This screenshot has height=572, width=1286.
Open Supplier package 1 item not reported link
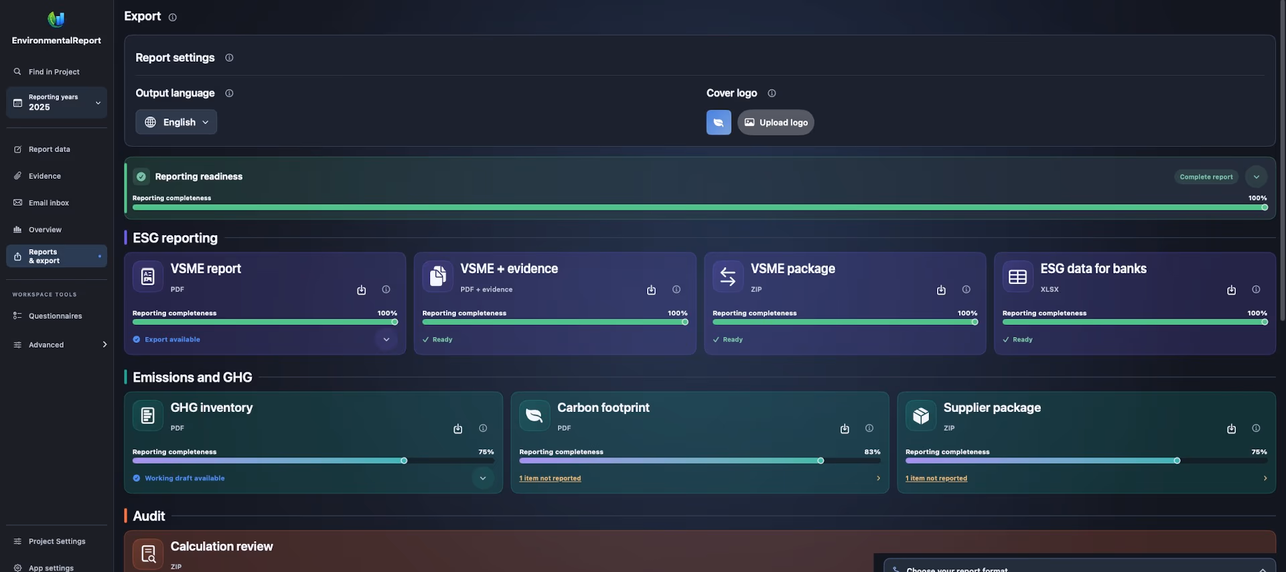936,478
